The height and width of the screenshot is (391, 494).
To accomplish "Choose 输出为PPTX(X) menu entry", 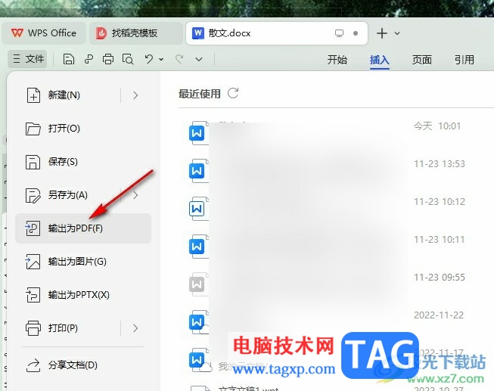I will (x=83, y=295).
